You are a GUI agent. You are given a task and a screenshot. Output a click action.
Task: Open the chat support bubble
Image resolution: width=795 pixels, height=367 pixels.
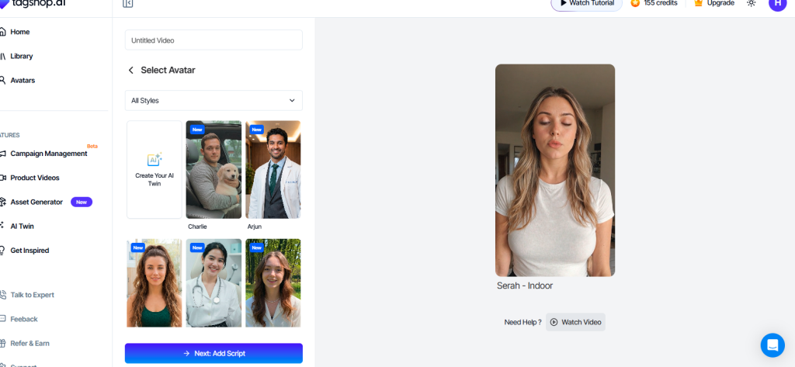[x=772, y=345]
